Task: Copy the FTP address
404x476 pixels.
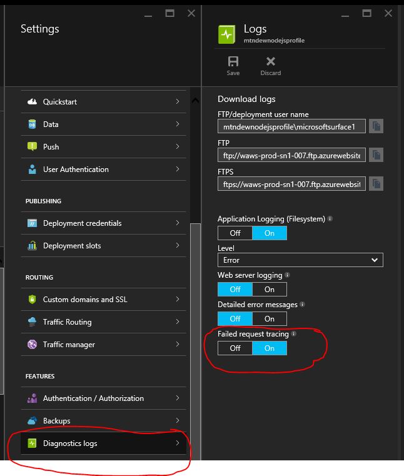Action: point(376,155)
